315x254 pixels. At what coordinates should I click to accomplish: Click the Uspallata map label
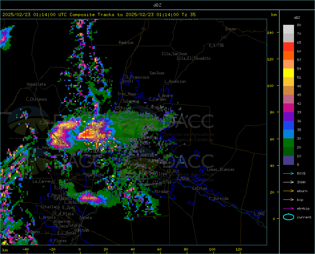tap(36, 84)
